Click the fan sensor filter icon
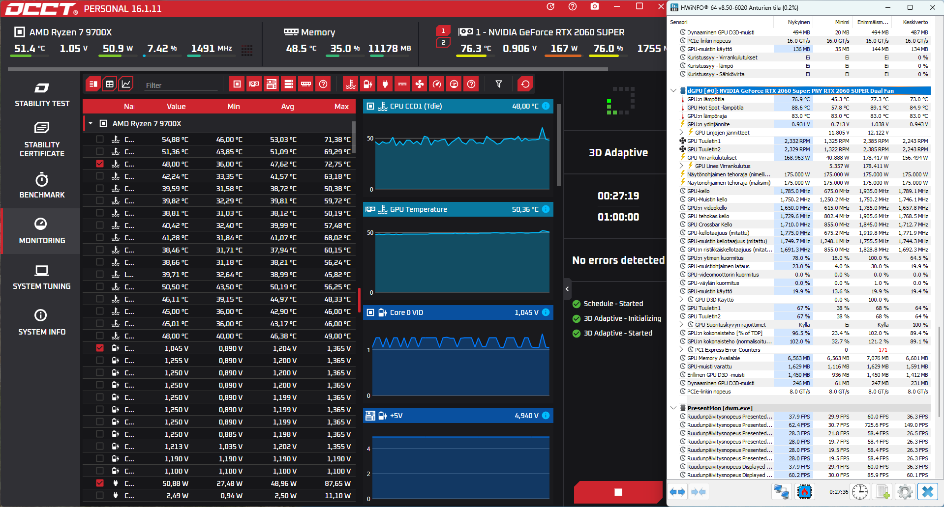The width and height of the screenshot is (944, 507). (x=419, y=84)
